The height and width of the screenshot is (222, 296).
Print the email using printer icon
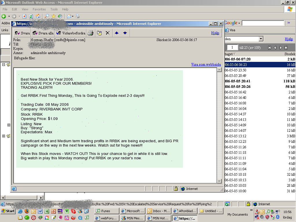pyautogui.click(x=90, y=33)
